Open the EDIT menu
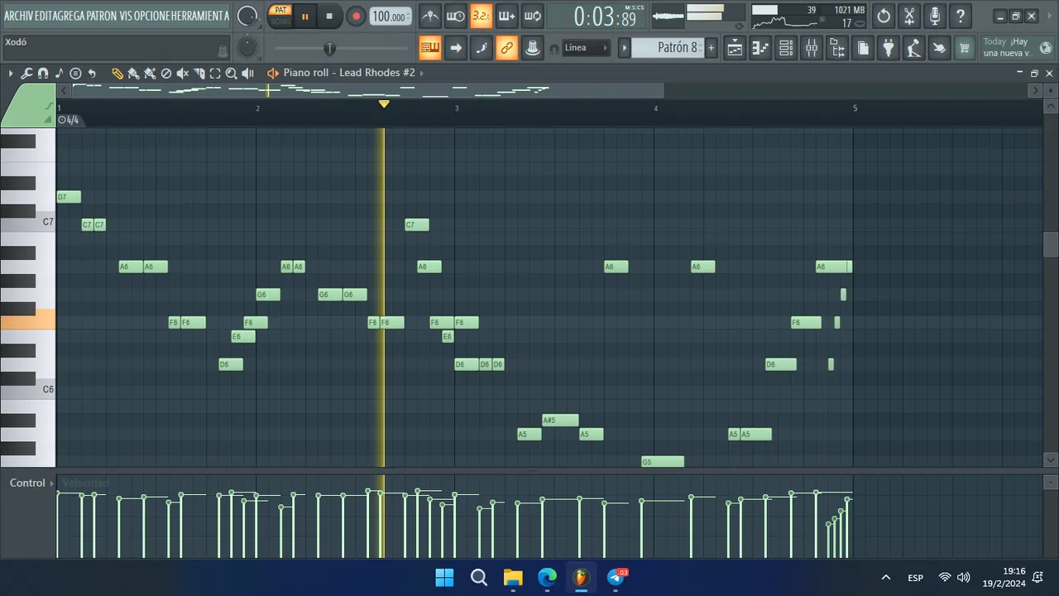The image size is (1059, 596). [45, 16]
